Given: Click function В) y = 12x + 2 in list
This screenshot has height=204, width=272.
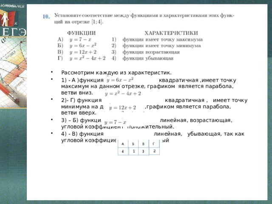Looking at the screenshot, I should pyautogui.click(x=77, y=52).
